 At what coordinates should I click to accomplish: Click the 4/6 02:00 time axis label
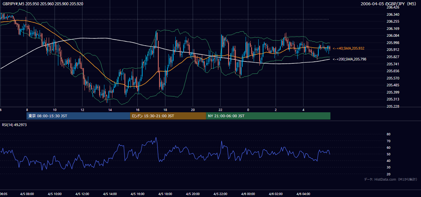coord(276,194)
